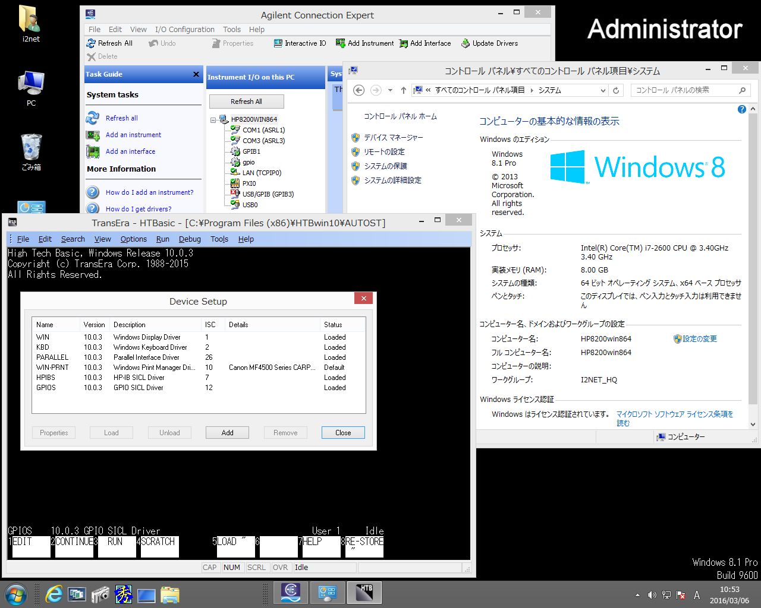761x608 pixels.
Task: Click 'Add an interface' task link
Action: point(130,151)
